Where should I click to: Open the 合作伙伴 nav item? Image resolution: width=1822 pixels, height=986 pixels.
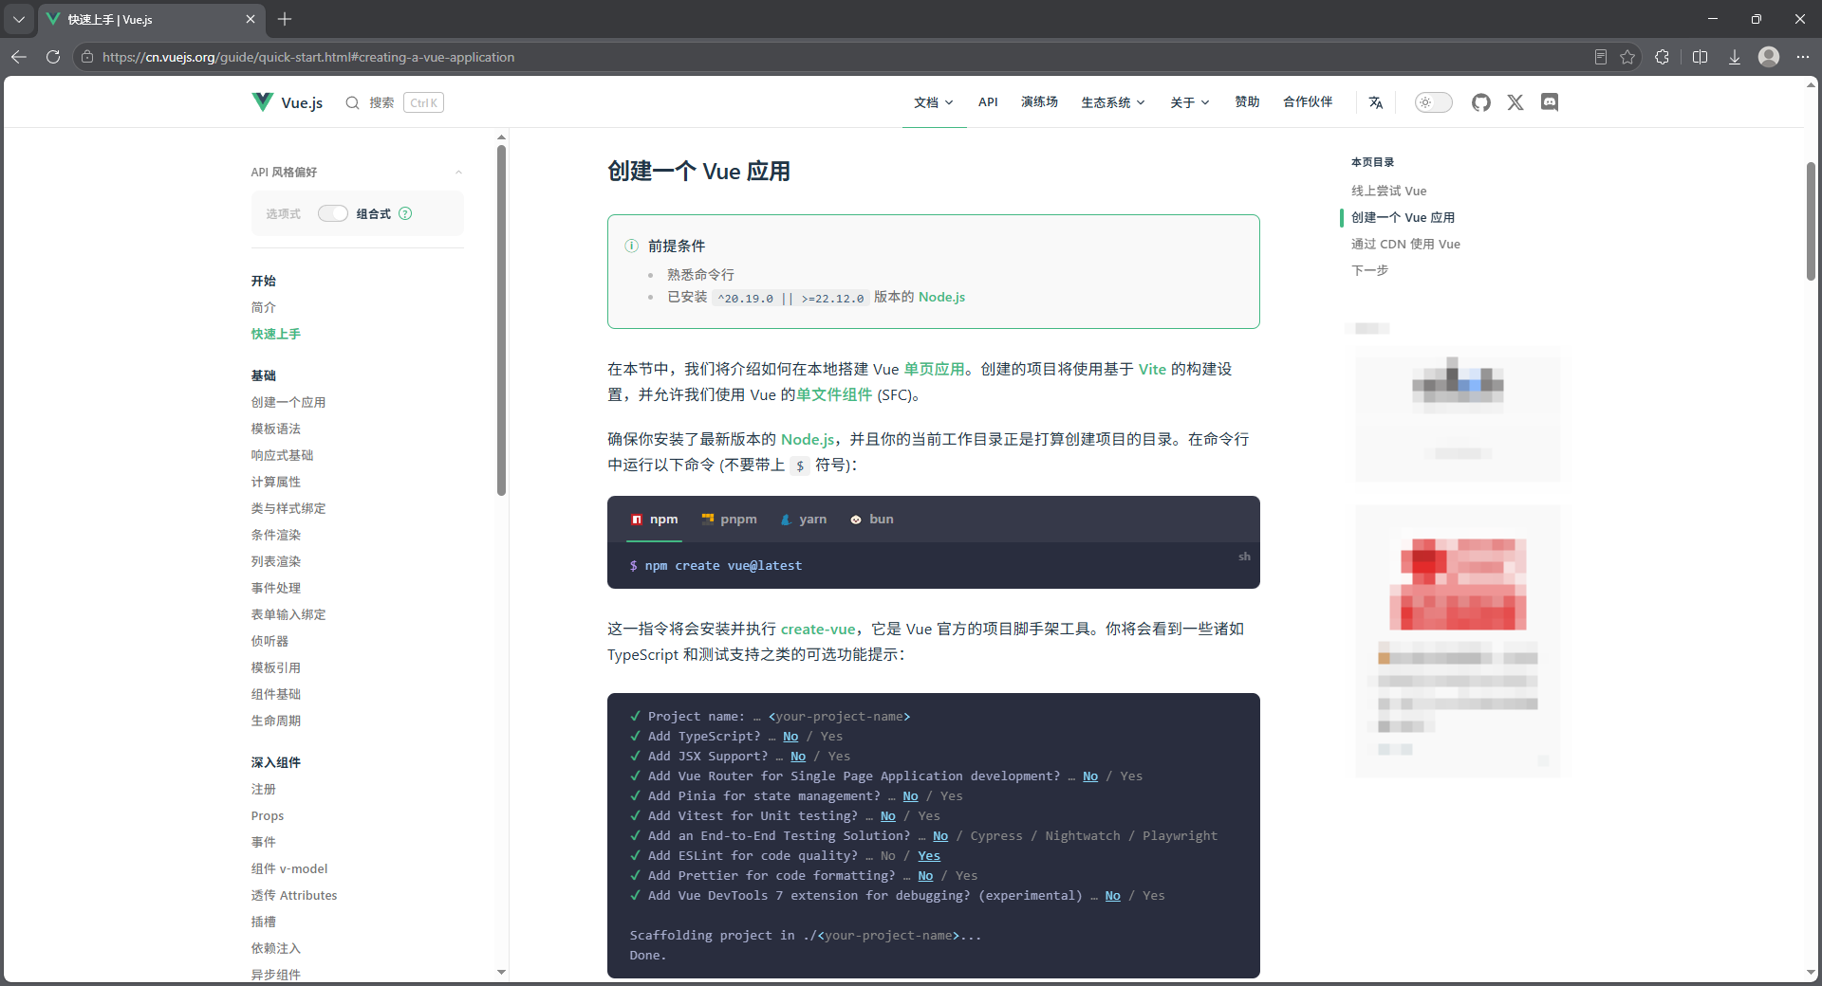pyautogui.click(x=1308, y=102)
